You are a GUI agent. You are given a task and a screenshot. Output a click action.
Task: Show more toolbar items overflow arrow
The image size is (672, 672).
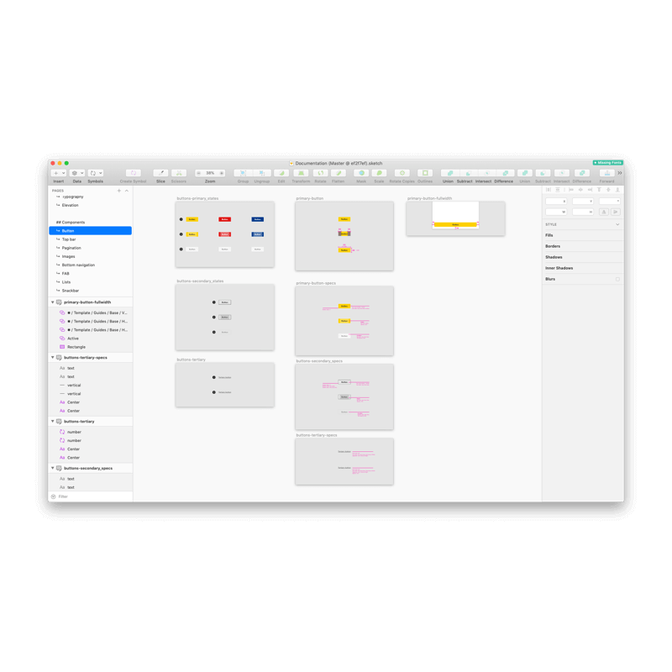[620, 173]
